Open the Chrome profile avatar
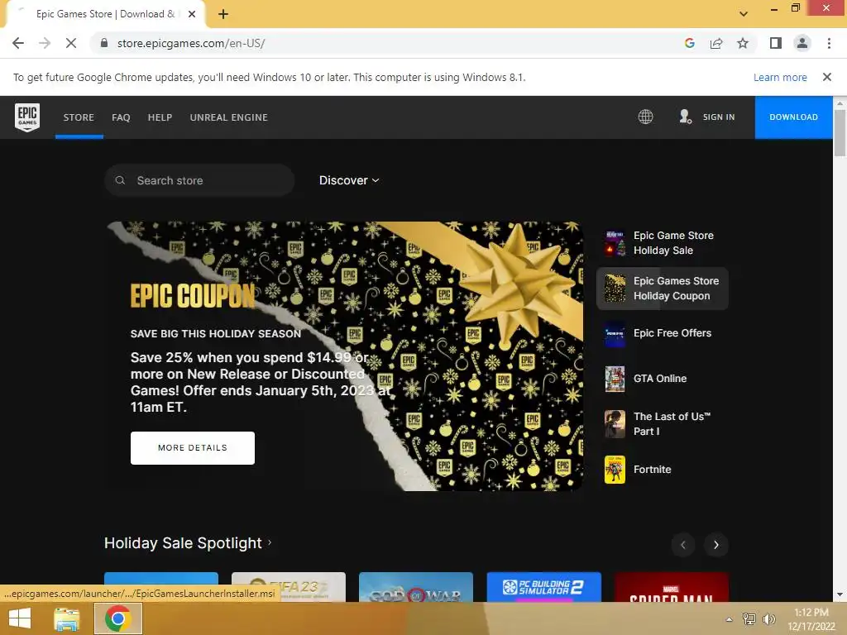The height and width of the screenshot is (635, 847). pos(802,43)
